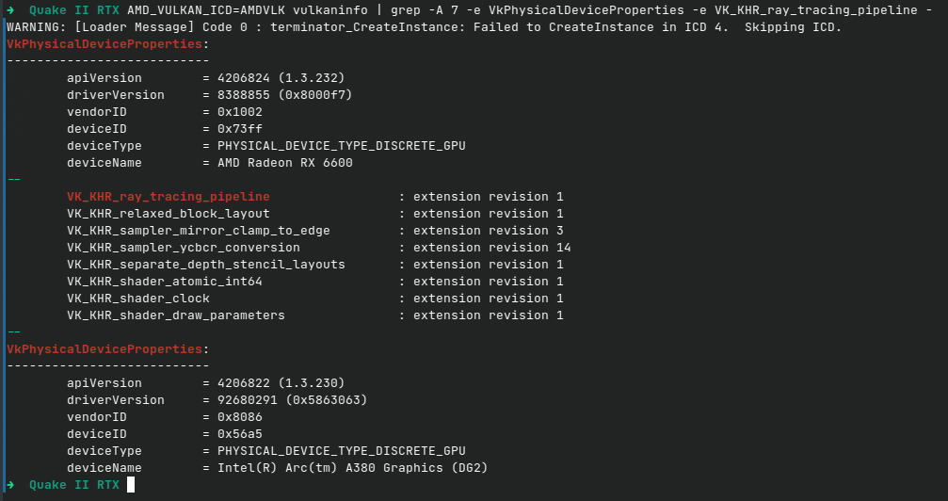Click the deviceID 0x56a5 value
The image size is (948, 501).
(x=239, y=434)
